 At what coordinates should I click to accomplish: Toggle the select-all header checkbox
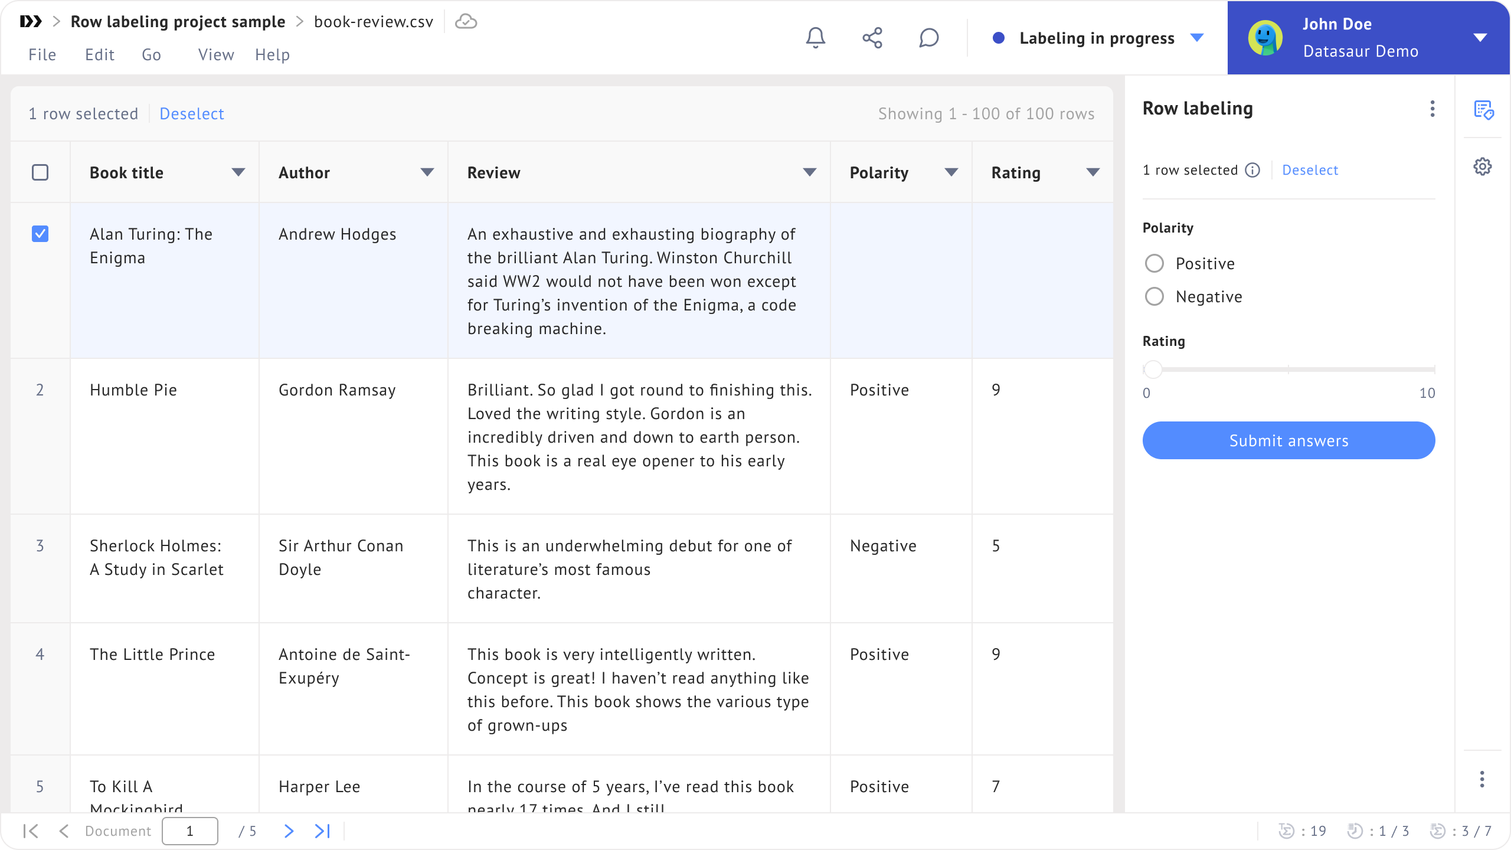[x=40, y=172]
